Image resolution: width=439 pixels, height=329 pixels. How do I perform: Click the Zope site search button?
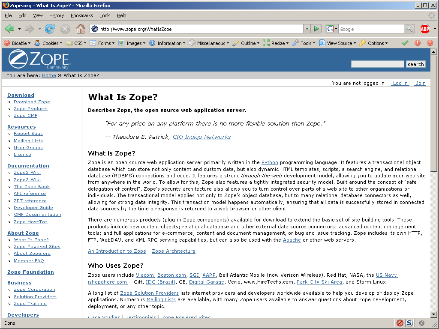coord(416,64)
